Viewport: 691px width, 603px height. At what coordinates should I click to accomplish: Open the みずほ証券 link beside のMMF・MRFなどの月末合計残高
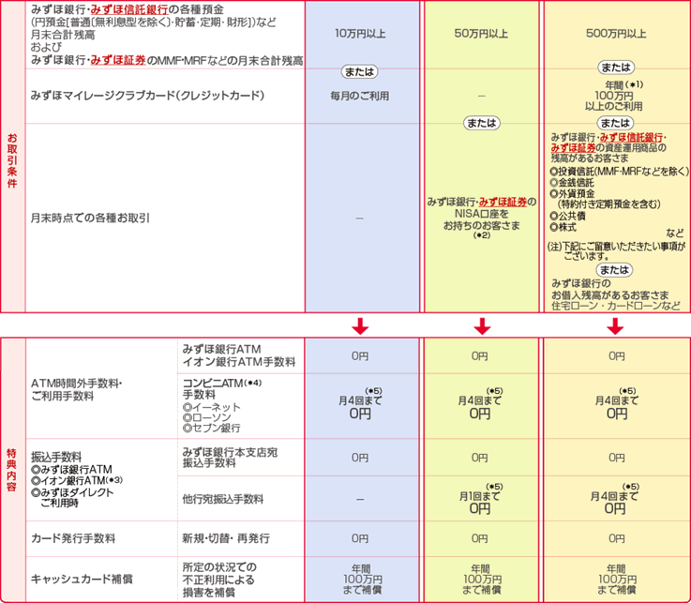coord(118,60)
